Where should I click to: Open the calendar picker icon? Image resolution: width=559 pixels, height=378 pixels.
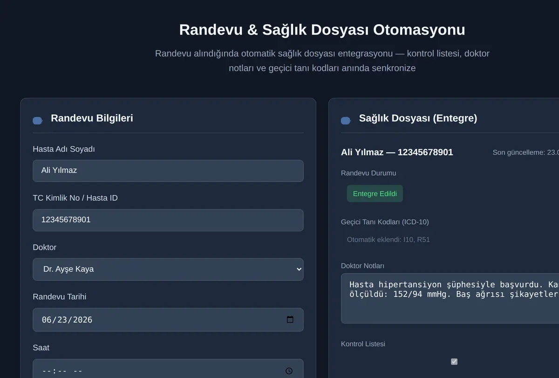[290, 319]
